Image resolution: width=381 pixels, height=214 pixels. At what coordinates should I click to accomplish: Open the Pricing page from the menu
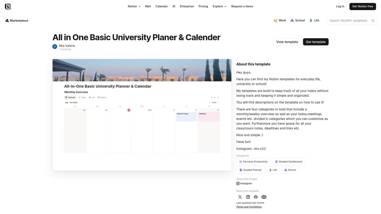tap(203, 6)
